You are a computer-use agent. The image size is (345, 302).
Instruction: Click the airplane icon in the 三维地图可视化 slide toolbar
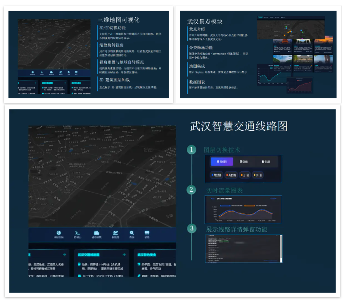pos(61,72)
